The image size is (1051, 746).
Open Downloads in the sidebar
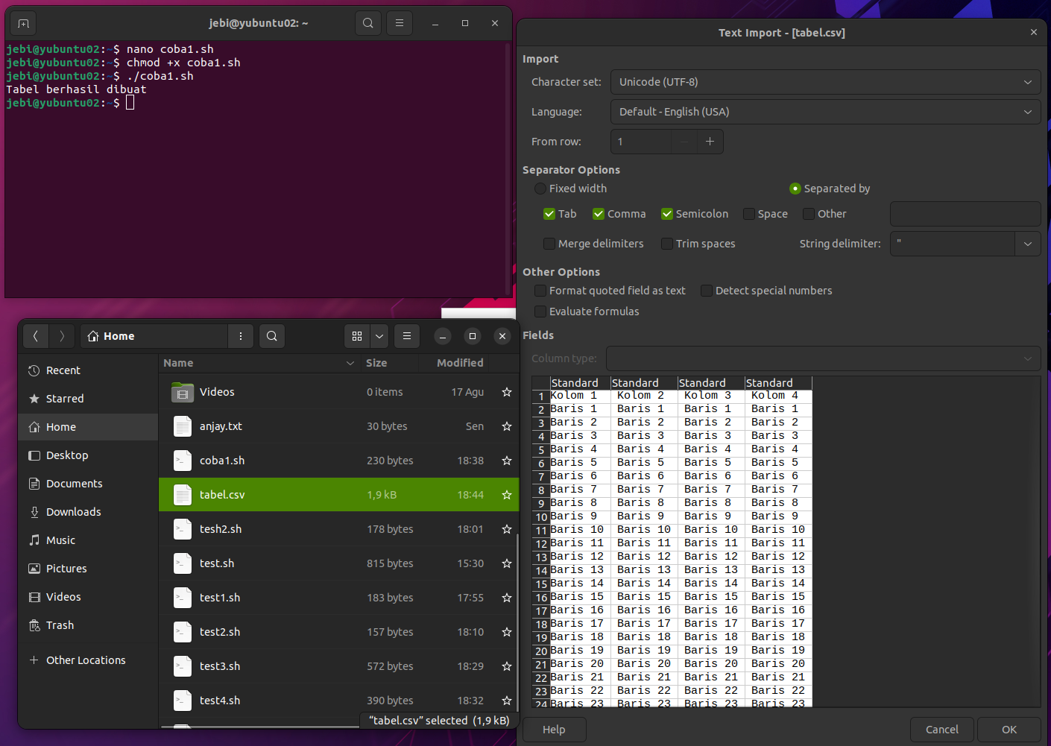[x=88, y=512]
